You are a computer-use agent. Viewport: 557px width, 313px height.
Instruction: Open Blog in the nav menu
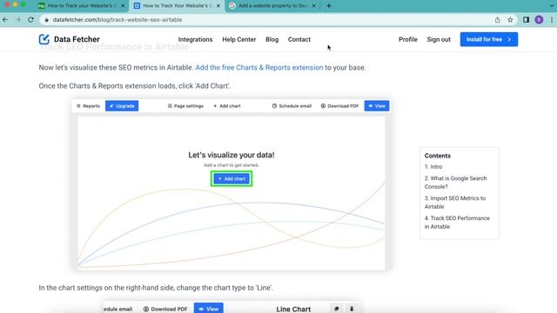[272, 39]
